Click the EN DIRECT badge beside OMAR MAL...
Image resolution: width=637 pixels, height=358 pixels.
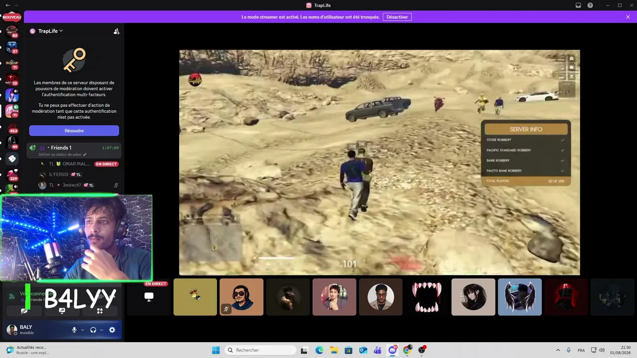[x=106, y=164]
